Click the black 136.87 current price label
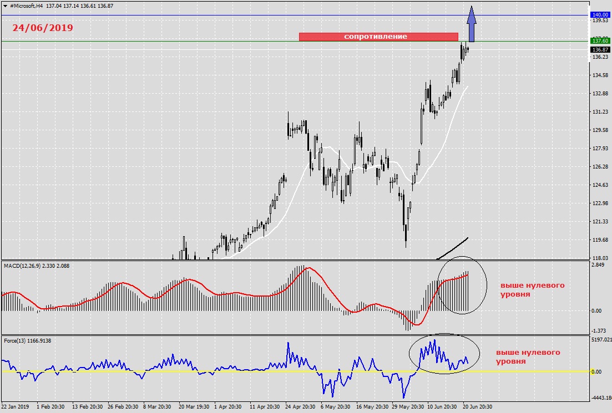The height and width of the screenshot is (413, 612). 600,49
